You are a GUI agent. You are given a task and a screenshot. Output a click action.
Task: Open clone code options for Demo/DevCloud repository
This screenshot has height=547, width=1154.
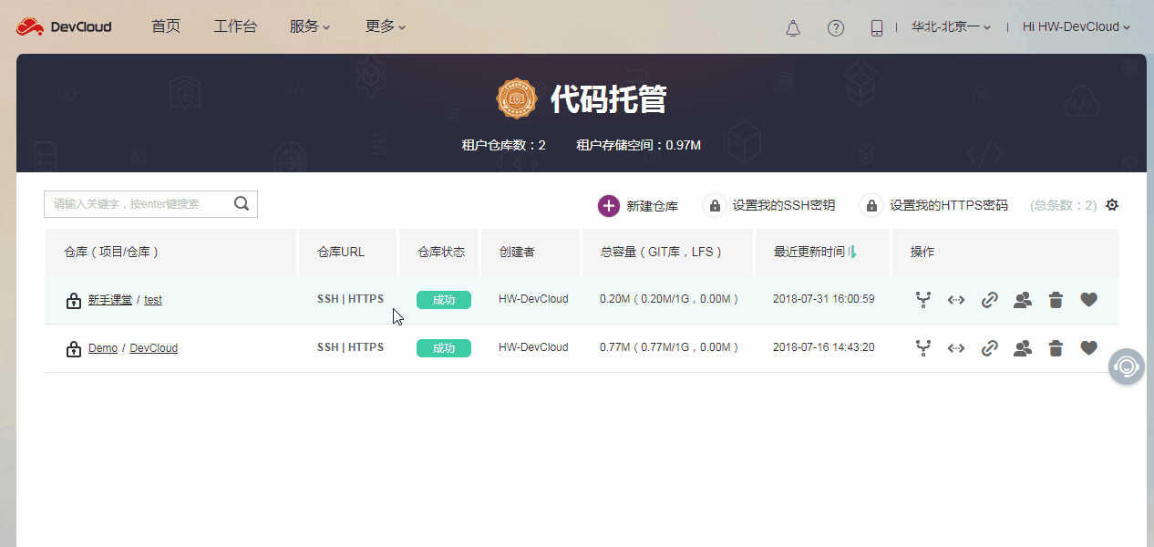coord(955,347)
